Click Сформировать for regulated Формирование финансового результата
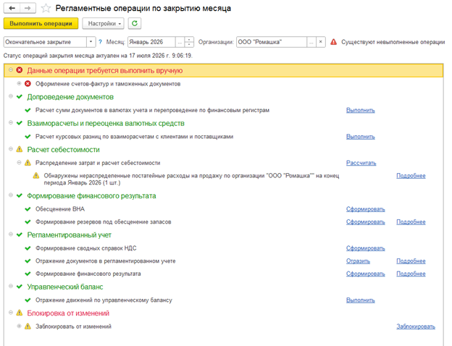 point(366,274)
